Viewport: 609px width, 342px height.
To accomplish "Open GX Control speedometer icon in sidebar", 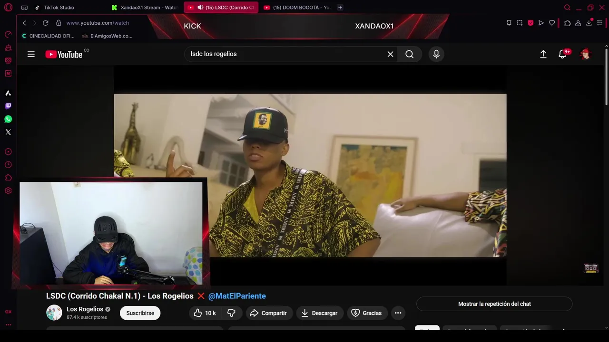I will click(x=8, y=34).
